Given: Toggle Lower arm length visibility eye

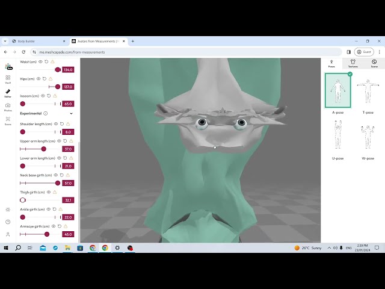Looking at the screenshot, I should (59, 158).
